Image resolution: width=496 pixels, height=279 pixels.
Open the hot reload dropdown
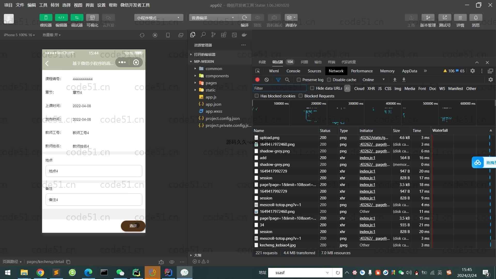pyautogui.click(x=52, y=35)
